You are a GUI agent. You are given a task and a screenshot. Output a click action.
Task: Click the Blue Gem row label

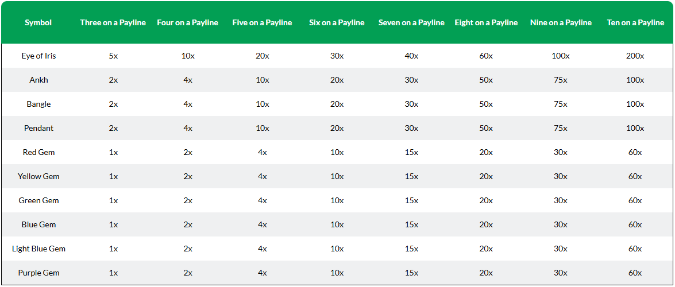coord(38,224)
